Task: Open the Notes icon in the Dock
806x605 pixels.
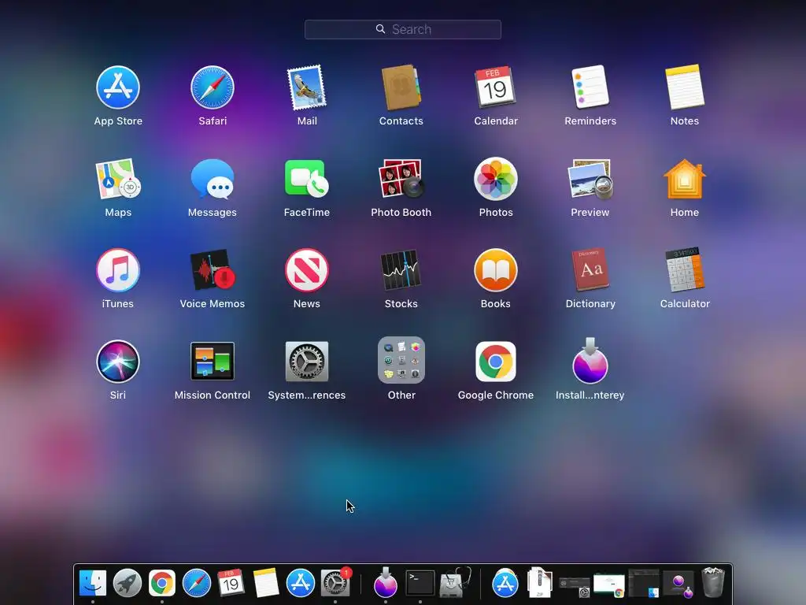Action: click(266, 583)
